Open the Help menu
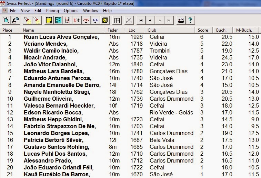Viewport: 261px width, 178px height. tap(107, 11)
